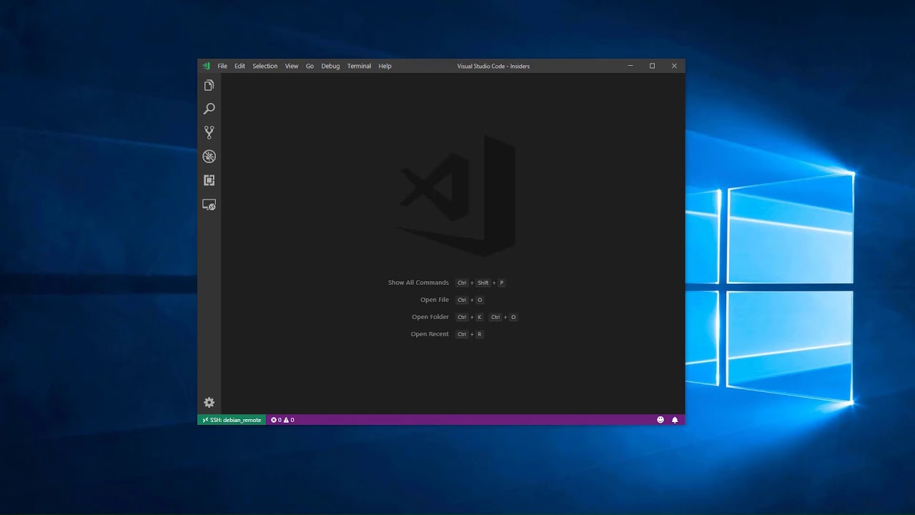Open the Search view icon
The height and width of the screenshot is (515, 915).
(x=209, y=109)
